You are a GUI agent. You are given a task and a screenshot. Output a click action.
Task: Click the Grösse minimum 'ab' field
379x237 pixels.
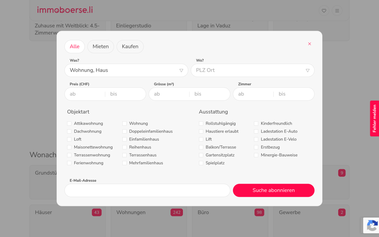tap(169, 94)
